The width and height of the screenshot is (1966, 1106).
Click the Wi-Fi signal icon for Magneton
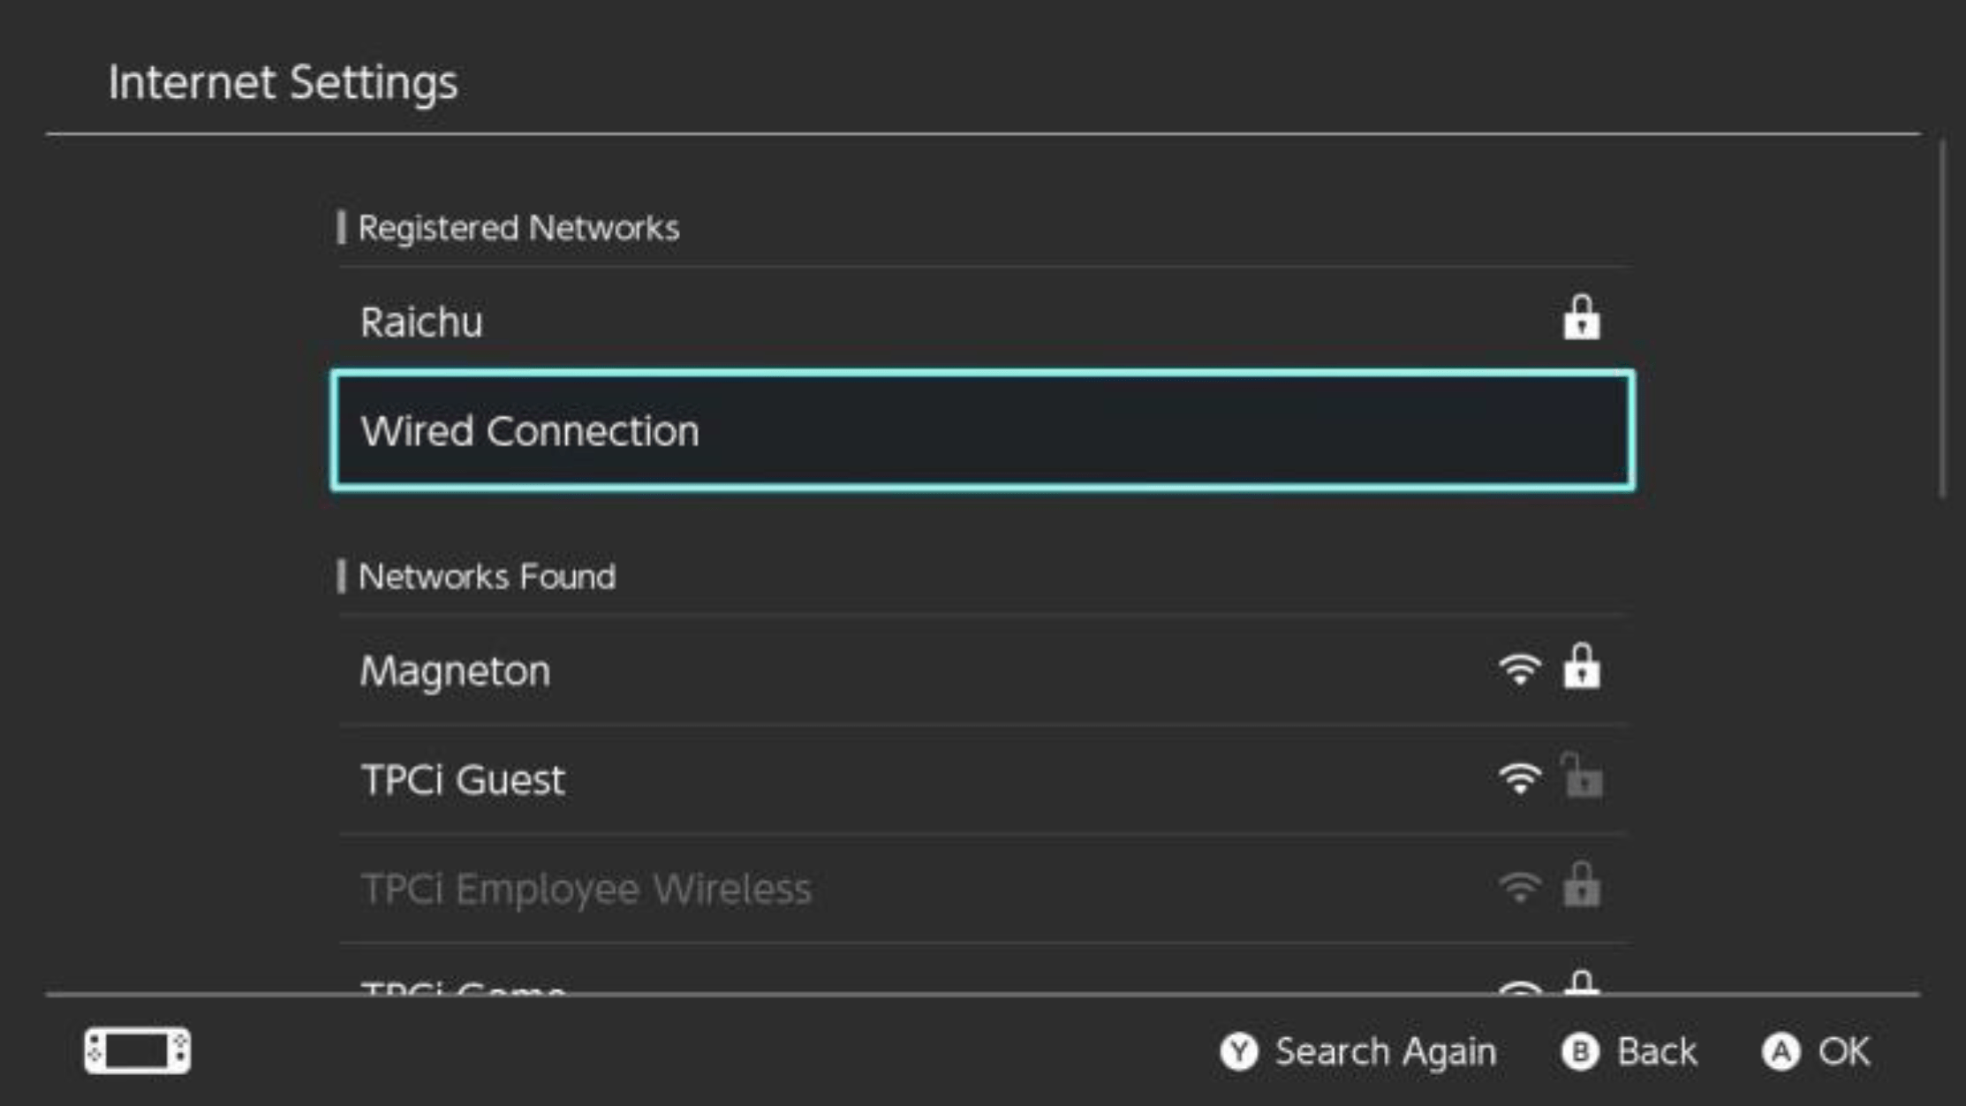[1520, 670]
